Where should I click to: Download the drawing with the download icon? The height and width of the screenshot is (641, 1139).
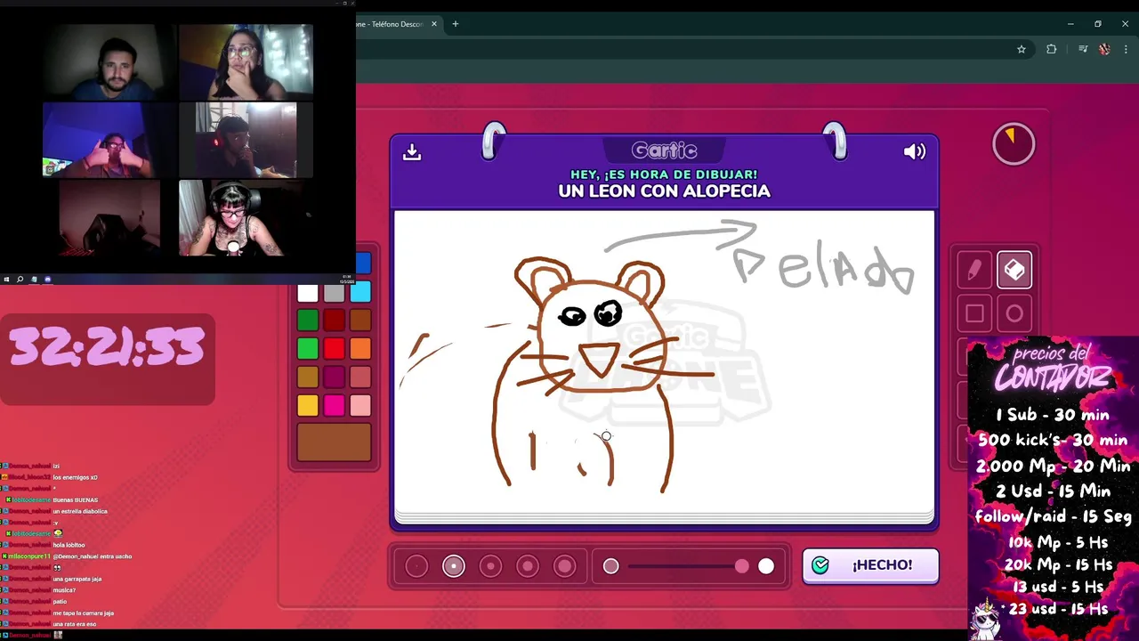click(412, 152)
